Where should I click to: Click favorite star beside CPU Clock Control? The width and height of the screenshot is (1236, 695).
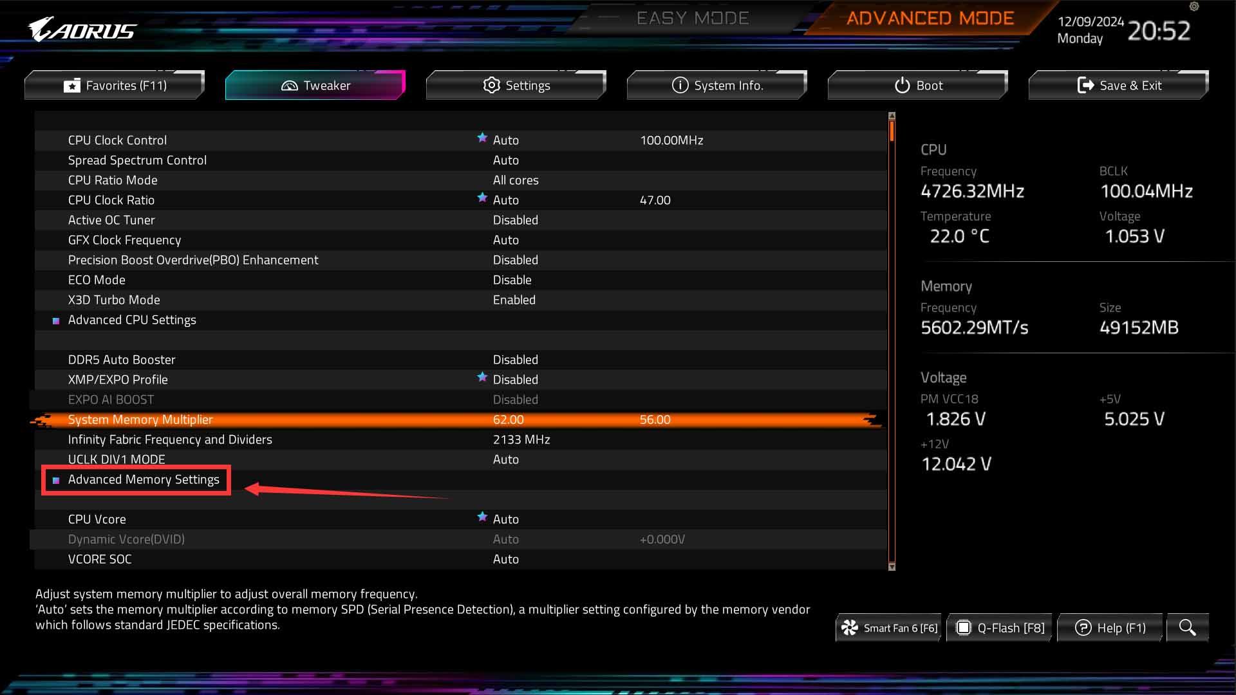482,138
